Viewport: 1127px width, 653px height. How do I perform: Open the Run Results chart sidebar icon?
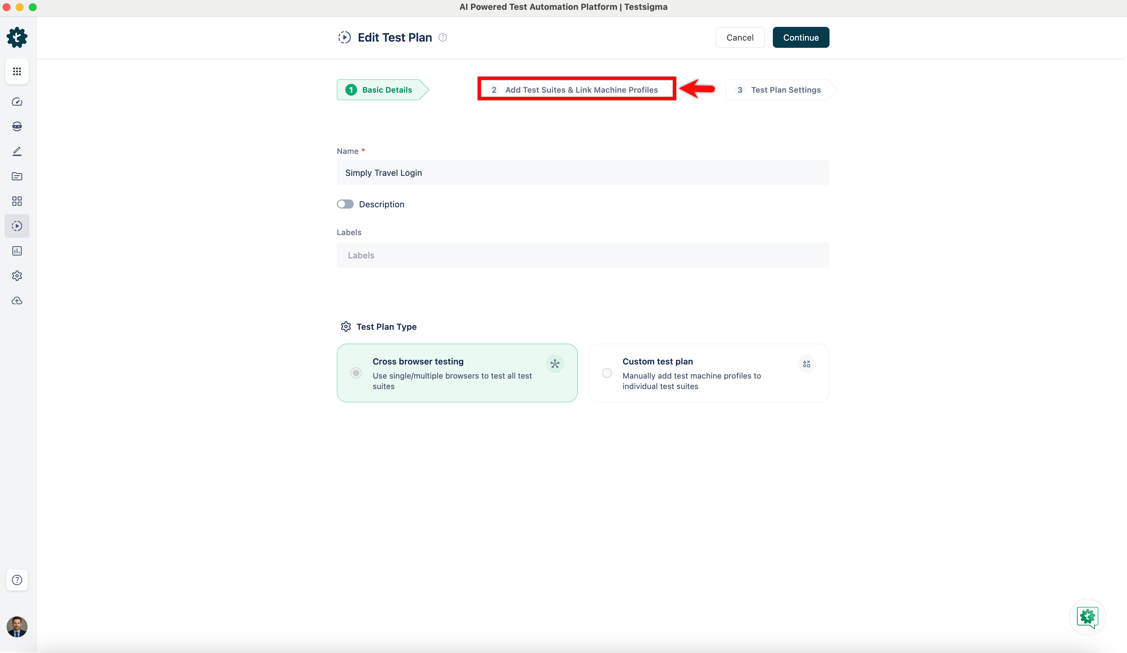pyautogui.click(x=17, y=251)
